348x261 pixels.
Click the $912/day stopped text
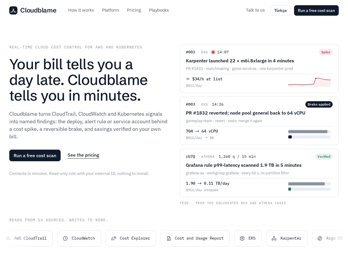[202, 190]
